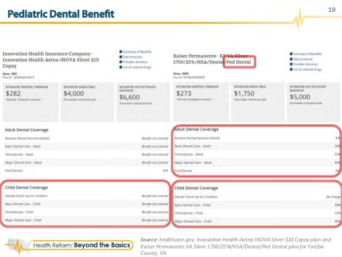This screenshot has width=342, height=257.
Task: Click slide page number 19
Action: tap(332, 10)
